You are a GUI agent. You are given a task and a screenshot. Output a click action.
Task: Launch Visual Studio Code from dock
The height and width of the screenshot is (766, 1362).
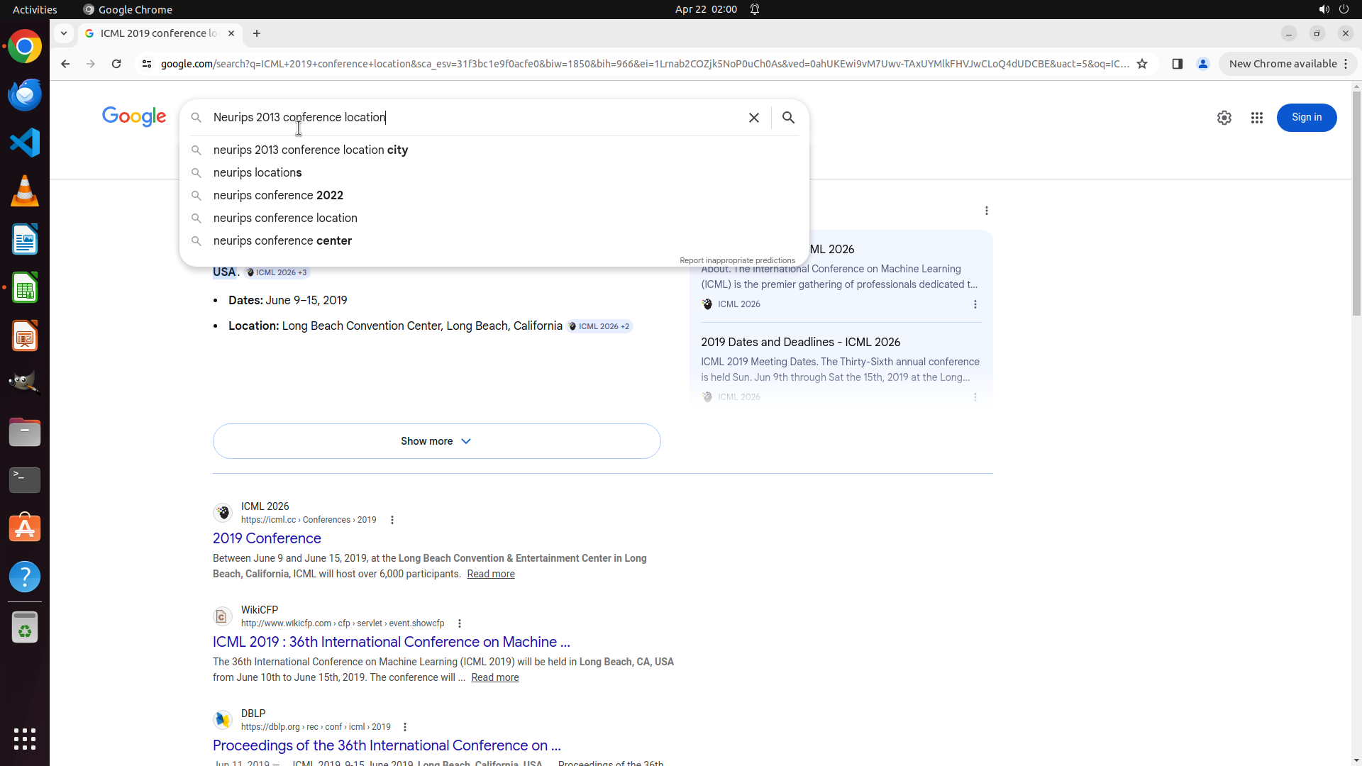click(x=25, y=143)
